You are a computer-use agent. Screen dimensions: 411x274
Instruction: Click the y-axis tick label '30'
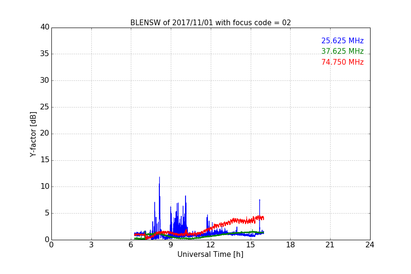pyautogui.click(x=45, y=80)
